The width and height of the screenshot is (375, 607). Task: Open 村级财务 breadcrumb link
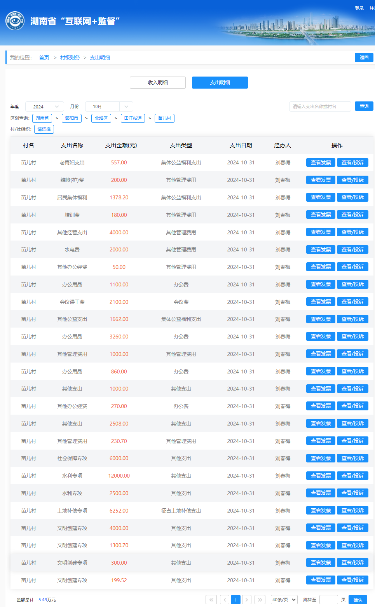click(70, 58)
